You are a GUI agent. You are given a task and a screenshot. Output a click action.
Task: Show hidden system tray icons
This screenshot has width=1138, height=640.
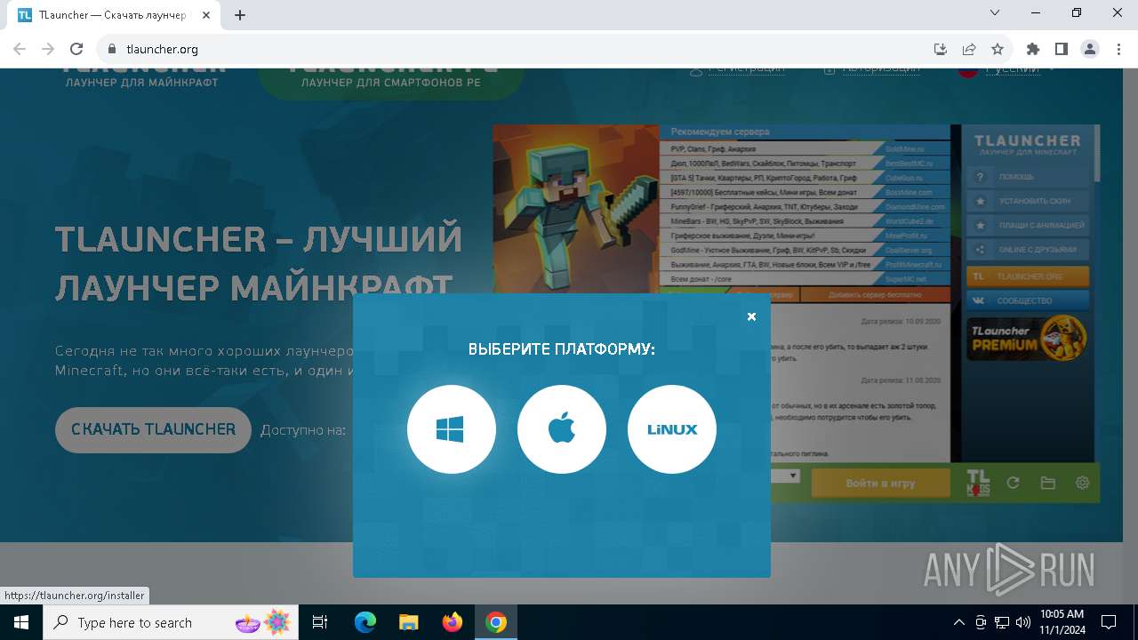958,622
